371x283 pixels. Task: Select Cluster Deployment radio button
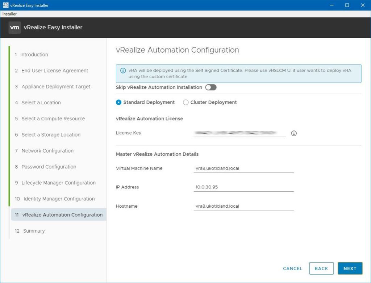(x=186, y=102)
